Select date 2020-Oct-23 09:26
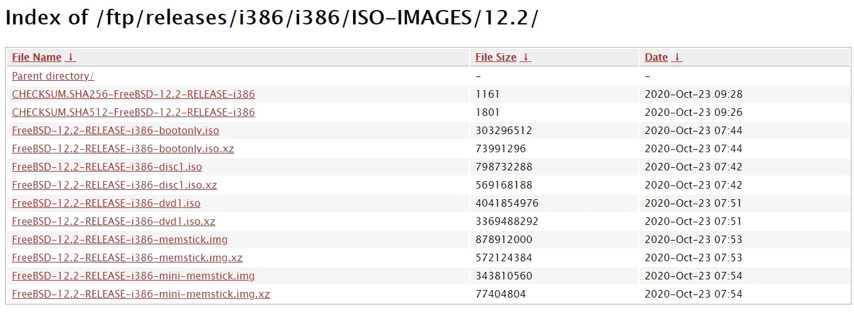Screen dimensions: 854x317 point(693,112)
